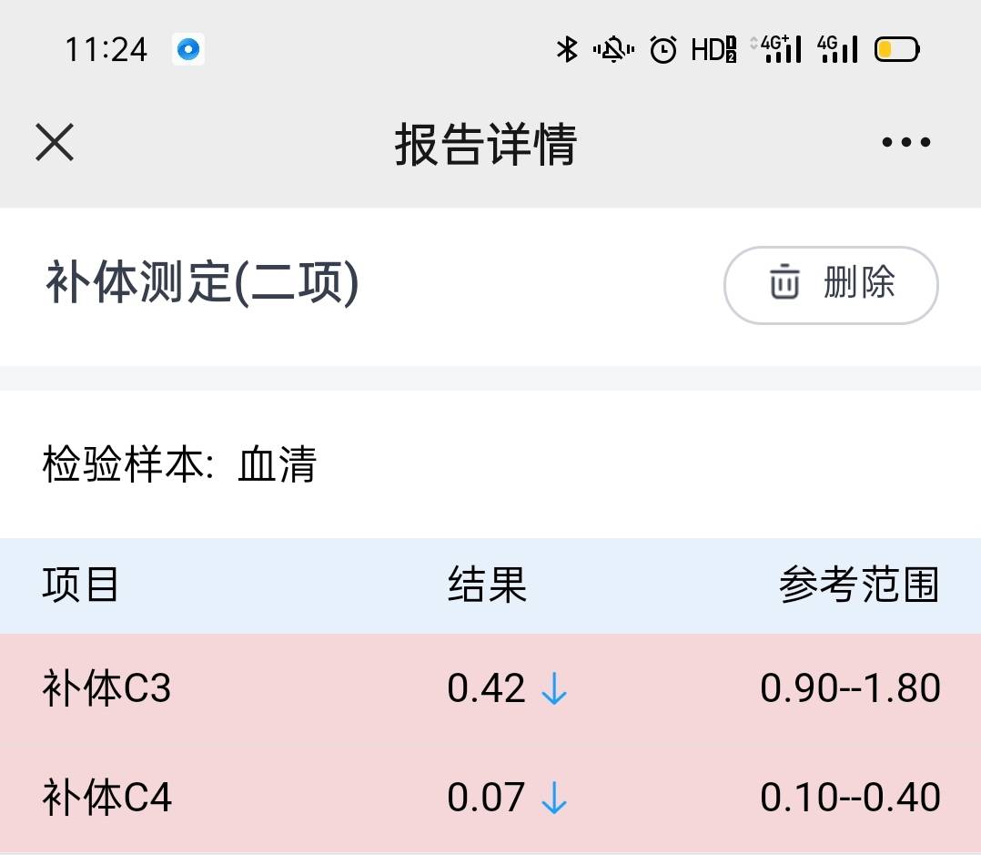Tap the screen recording indicator near the clock
The height and width of the screenshot is (855, 981).
click(x=188, y=49)
